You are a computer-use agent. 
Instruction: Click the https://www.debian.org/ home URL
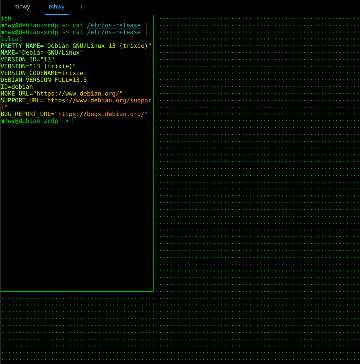point(78,94)
